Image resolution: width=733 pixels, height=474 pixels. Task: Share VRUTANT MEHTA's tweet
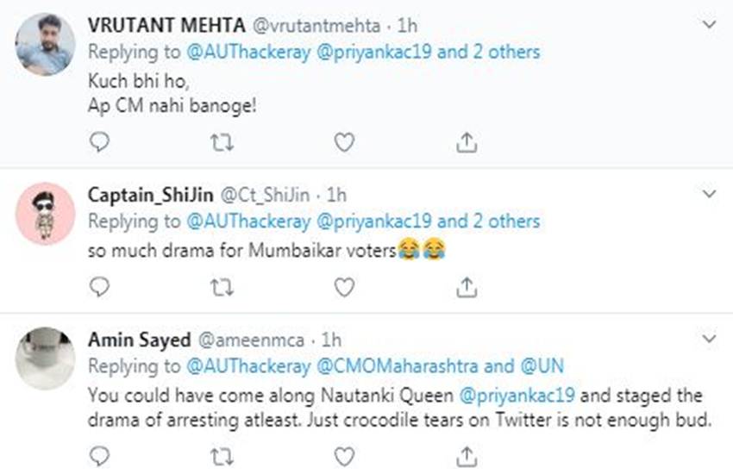point(467,142)
